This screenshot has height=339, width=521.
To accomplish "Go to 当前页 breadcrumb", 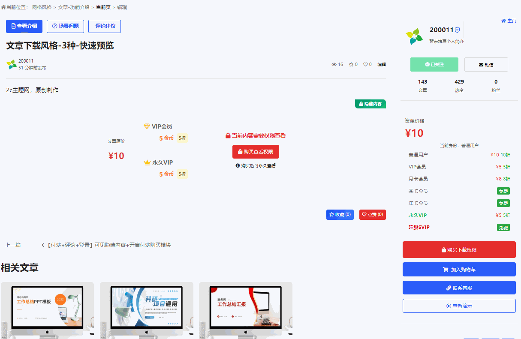I will click(x=103, y=7).
